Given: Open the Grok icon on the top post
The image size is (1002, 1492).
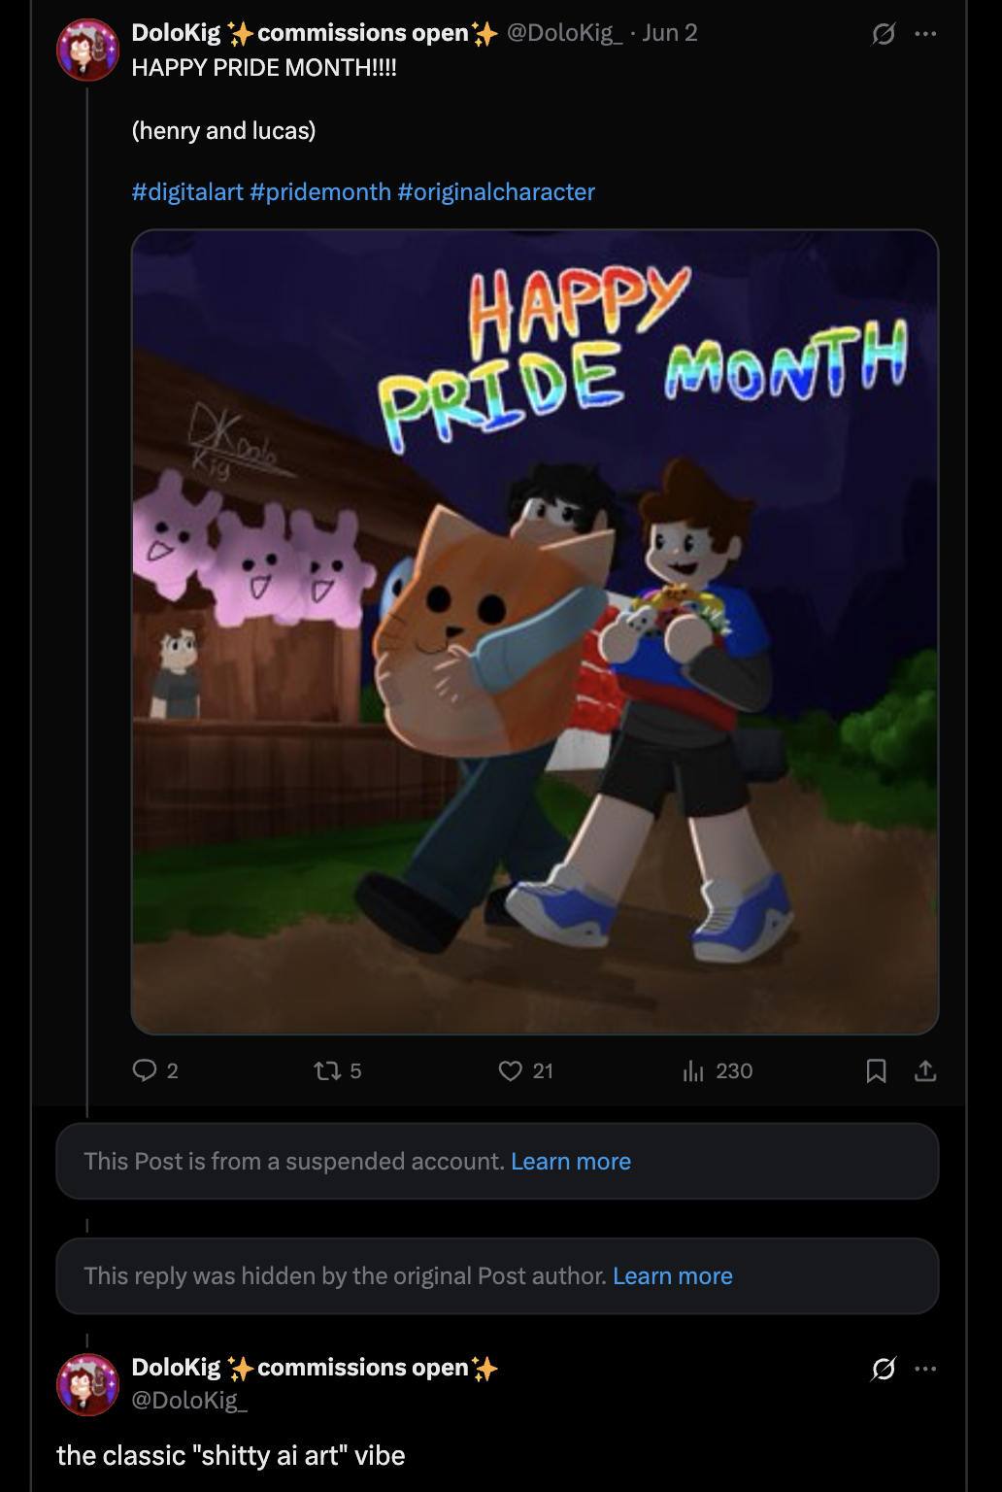Looking at the screenshot, I should pos(883,34).
